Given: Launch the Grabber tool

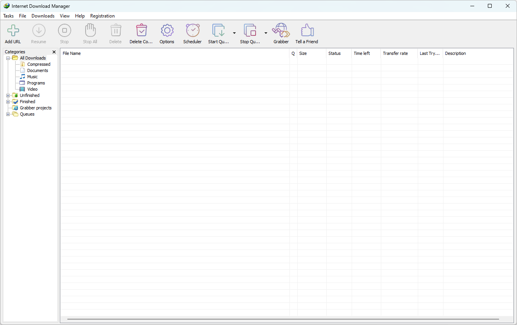Looking at the screenshot, I should click(x=281, y=31).
